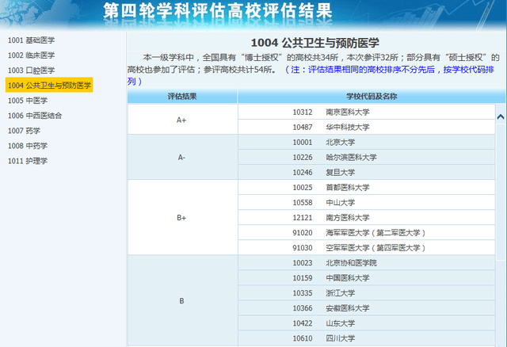Open 1001 基础医学 in the sidebar
Screen dimensions: 507x347
coord(31,40)
